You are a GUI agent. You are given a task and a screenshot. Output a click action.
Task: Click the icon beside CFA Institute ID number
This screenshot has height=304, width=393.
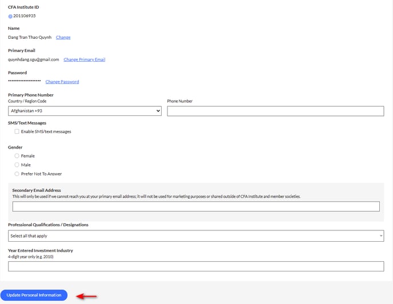pos(10,17)
